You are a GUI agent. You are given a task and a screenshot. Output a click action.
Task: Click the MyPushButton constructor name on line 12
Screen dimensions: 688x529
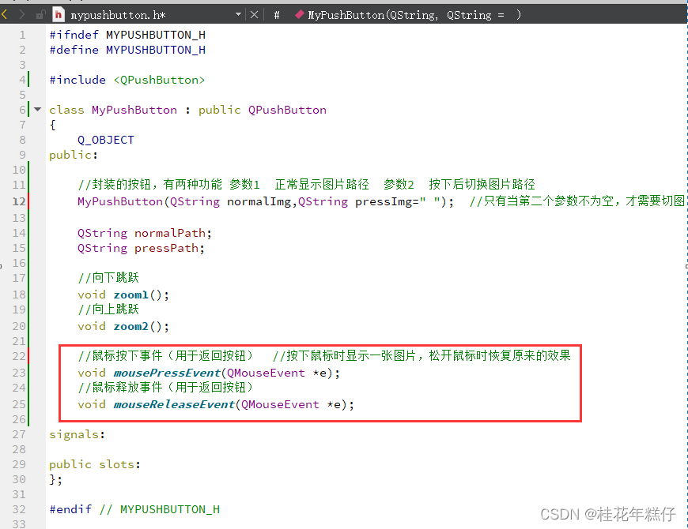coord(120,201)
